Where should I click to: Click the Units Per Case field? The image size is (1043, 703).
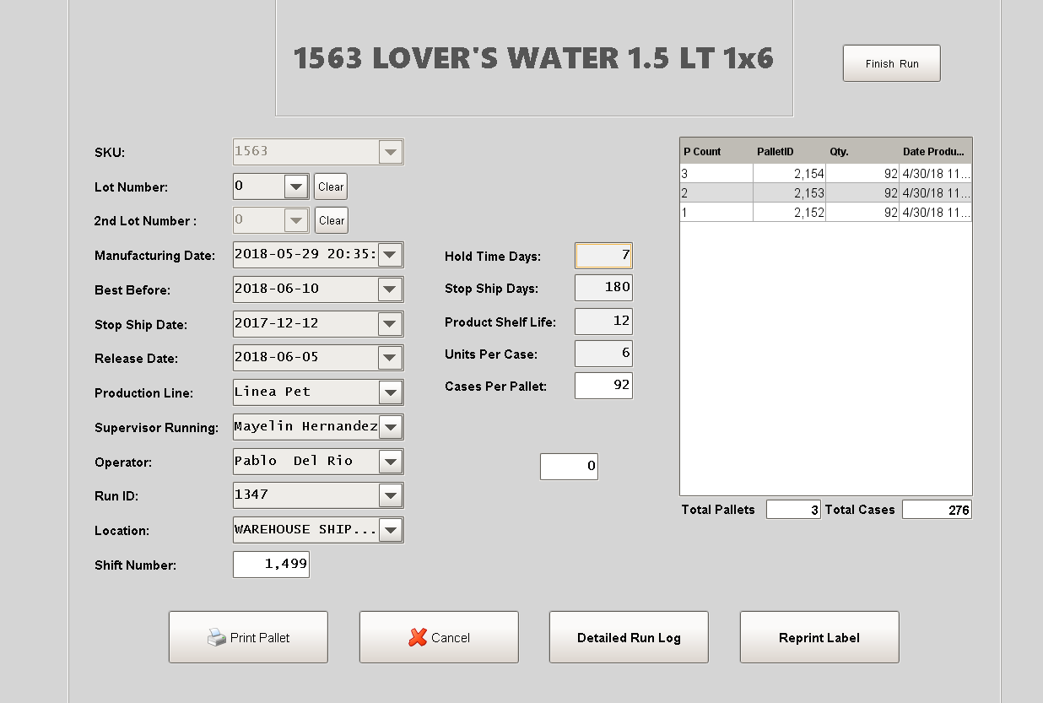tap(603, 354)
